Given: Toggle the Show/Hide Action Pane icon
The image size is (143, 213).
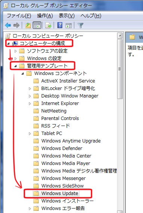Looking at the screenshot, I should pyautogui.click(x=69, y=25).
